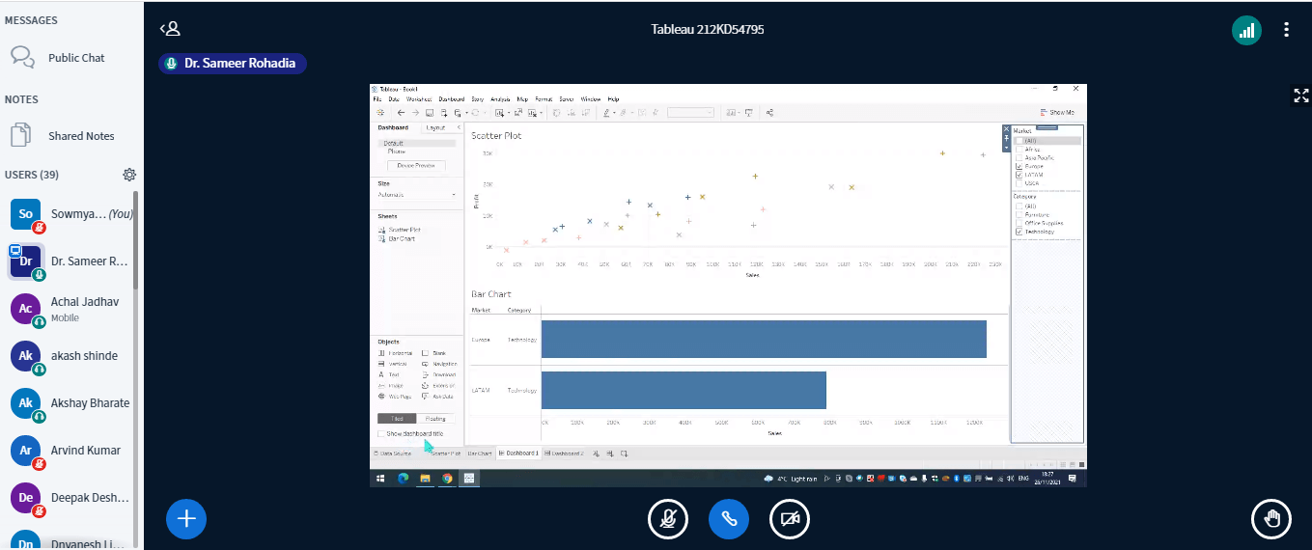Uncheck the Technology category filter
Image resolution: width=1312 pixels, height=550 pixels.
1019,232
